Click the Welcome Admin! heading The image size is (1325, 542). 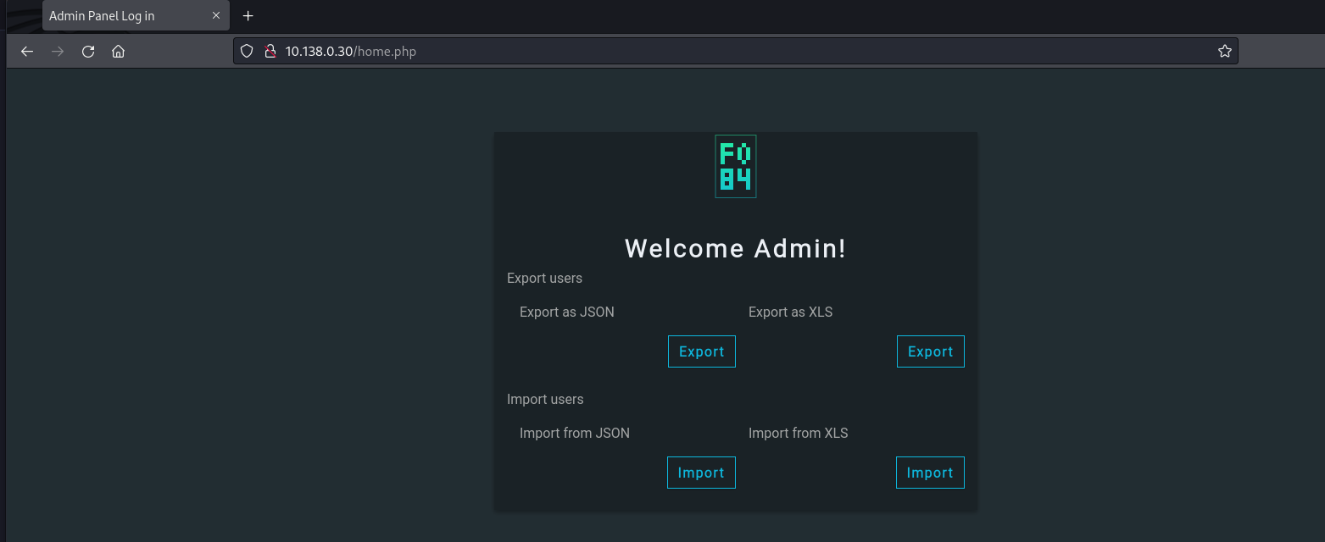tap(735, 249)
